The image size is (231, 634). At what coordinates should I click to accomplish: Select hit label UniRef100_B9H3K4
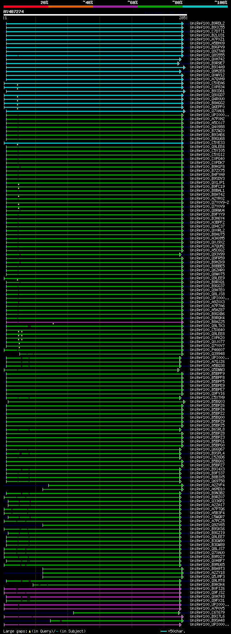point(207,584)
